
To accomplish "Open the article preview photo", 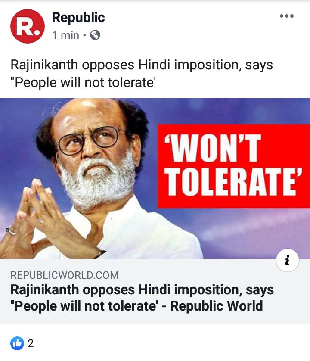I will (155, 178).
